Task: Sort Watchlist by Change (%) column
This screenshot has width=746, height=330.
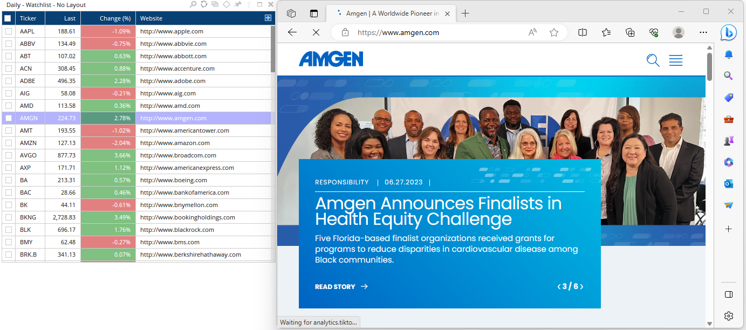Action: [x=108, y=18]
